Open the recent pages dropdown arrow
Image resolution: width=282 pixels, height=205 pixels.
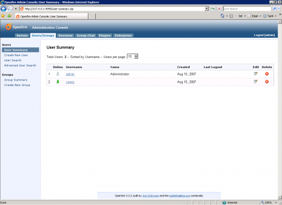pyautogui.click(x=16, y=9)
